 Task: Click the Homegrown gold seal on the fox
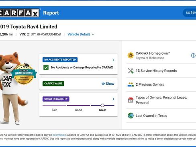pyautogui.click(x=24, y=74)
